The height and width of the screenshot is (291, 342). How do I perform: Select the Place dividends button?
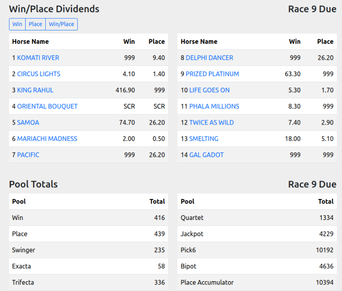point(35,24)
